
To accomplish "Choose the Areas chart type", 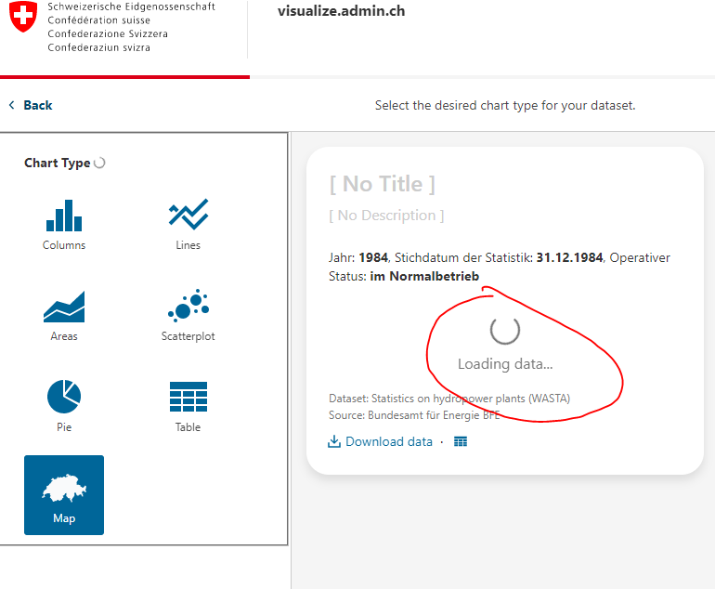I will [64, 316].
